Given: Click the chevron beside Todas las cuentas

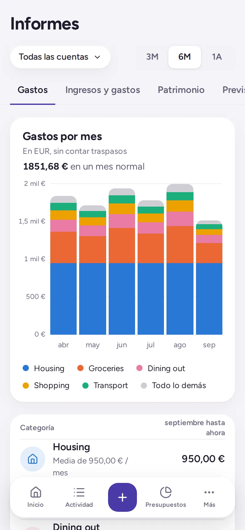Looking at the screenshot, I should pos(97,57).
